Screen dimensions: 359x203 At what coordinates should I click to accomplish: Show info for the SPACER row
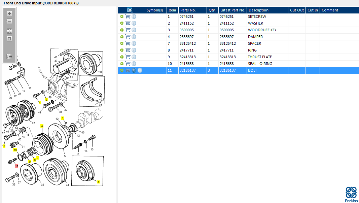[x=134, y=43]
